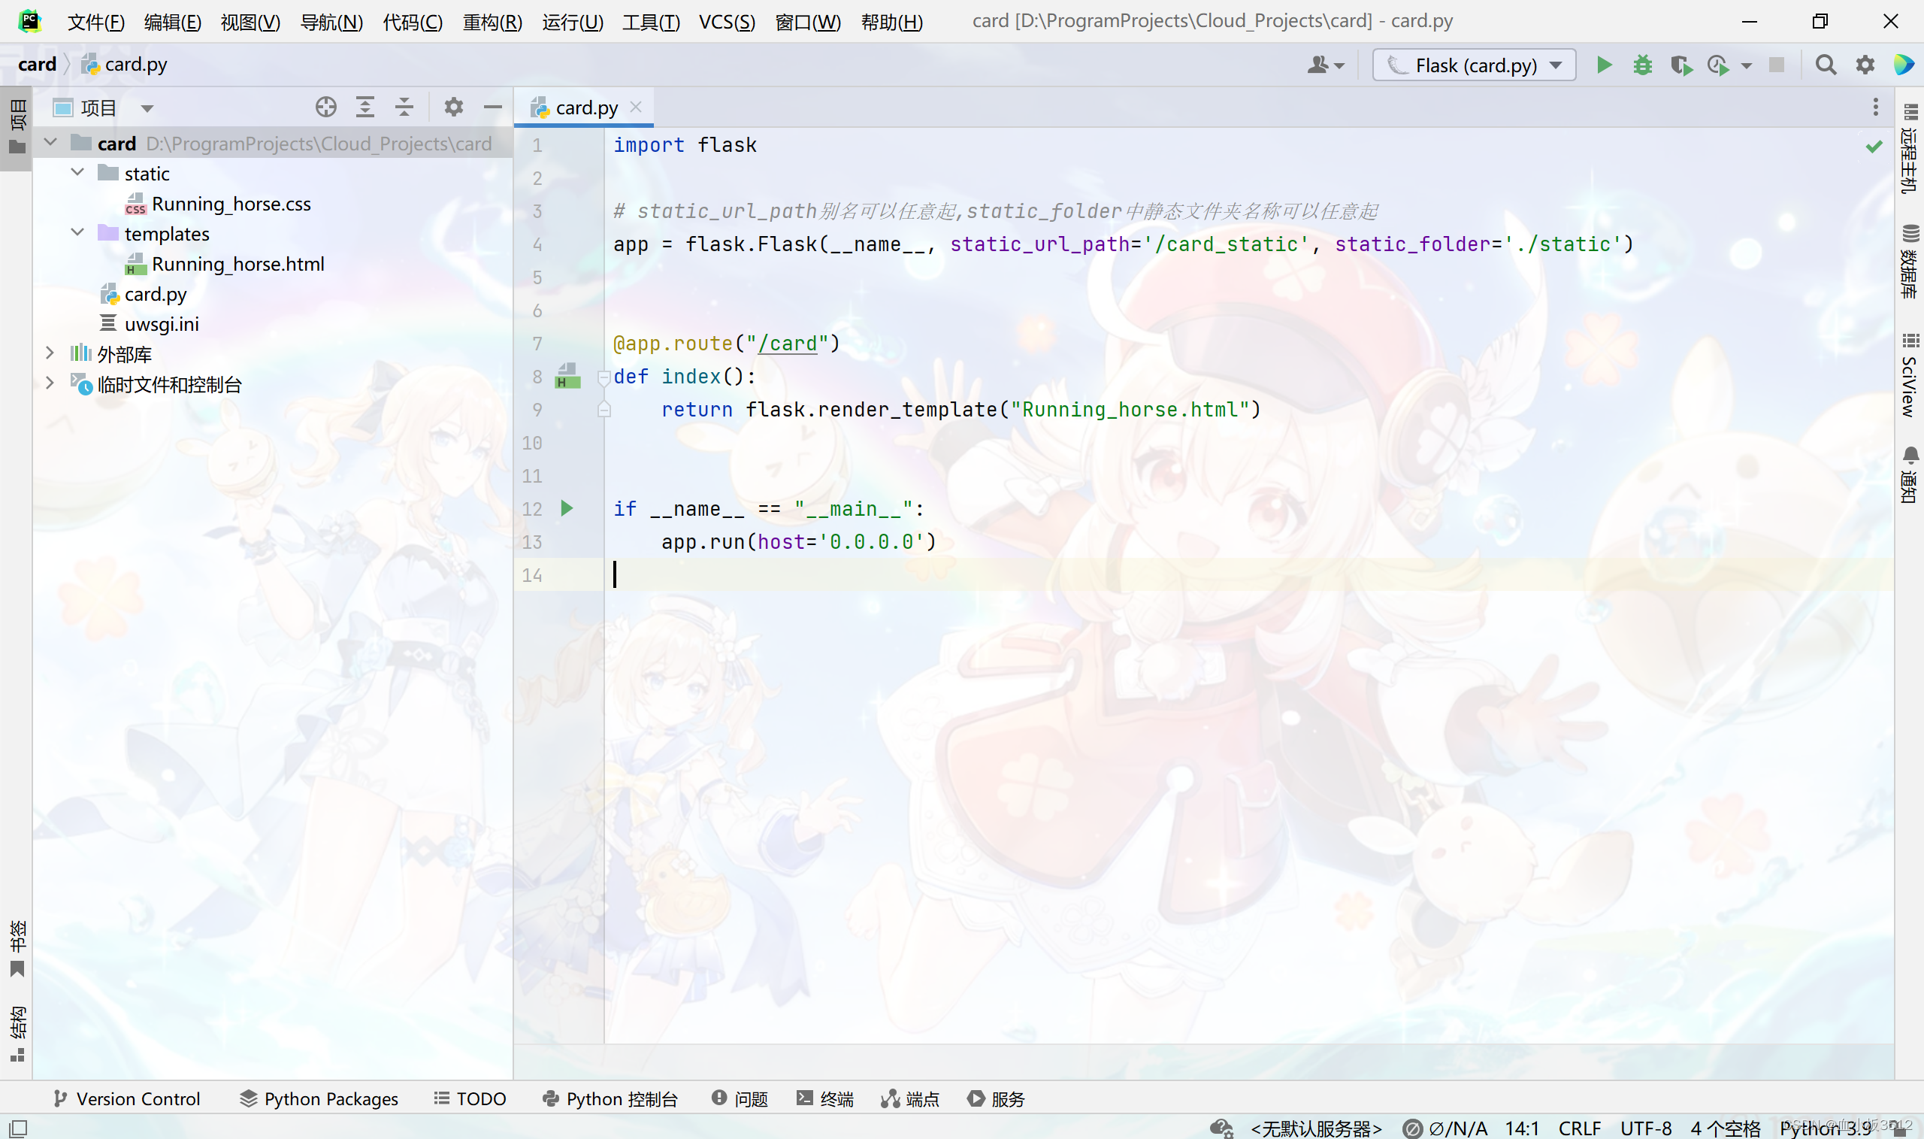This screenshot has width=1924, height=1139.
Task: Select uwsgi.ini in project tree
Action: (x=161, y=324)
